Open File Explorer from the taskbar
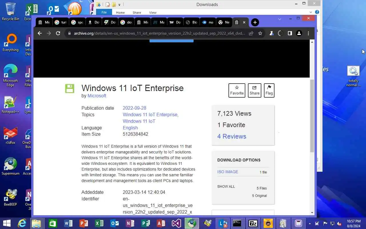366x229 pixels. 37,223
